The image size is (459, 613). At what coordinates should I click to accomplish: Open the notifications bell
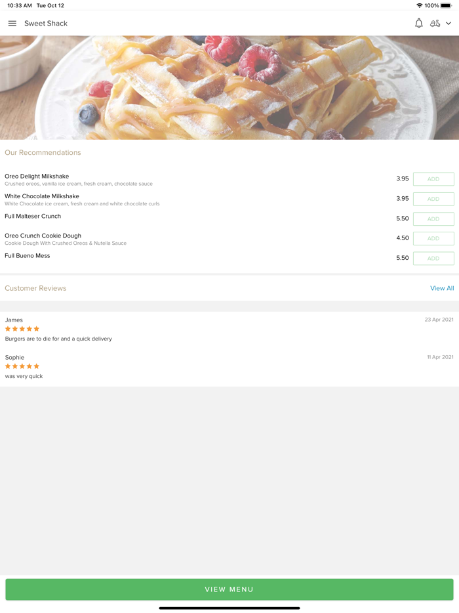coord(418,24)
